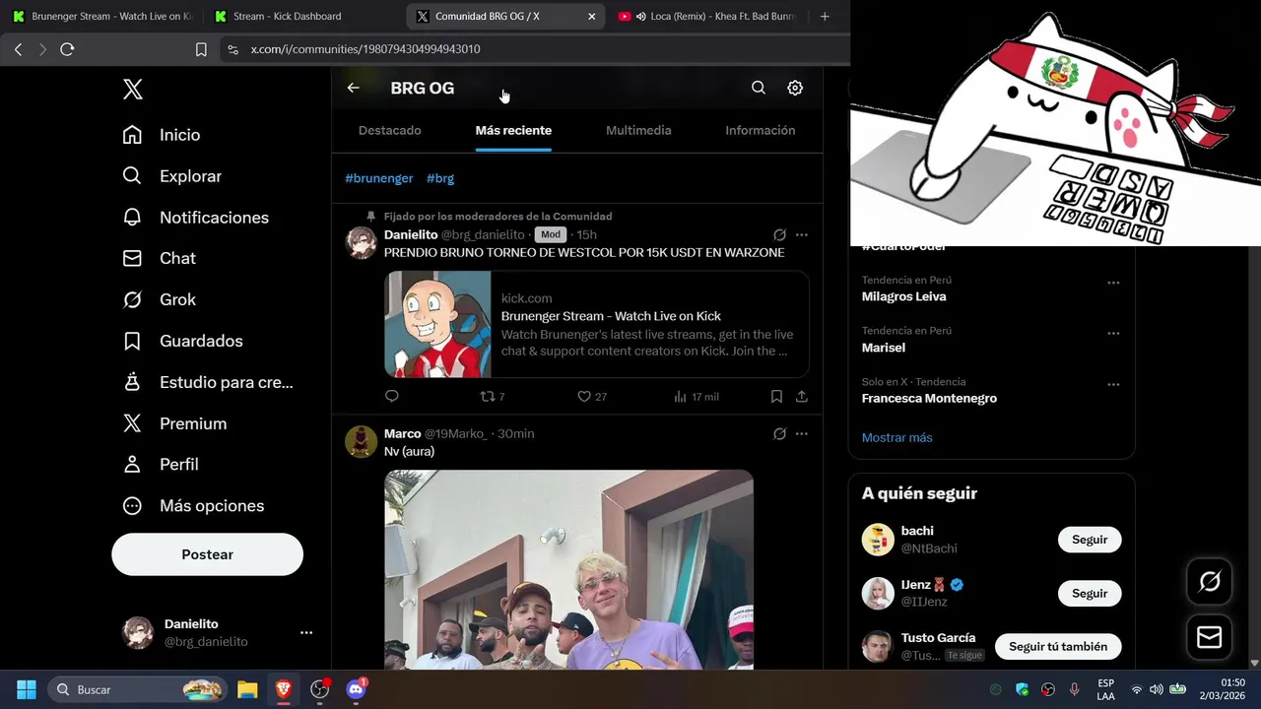
Task: Open options for Francesca Montenegro trend
Action: pos(1113,385)
